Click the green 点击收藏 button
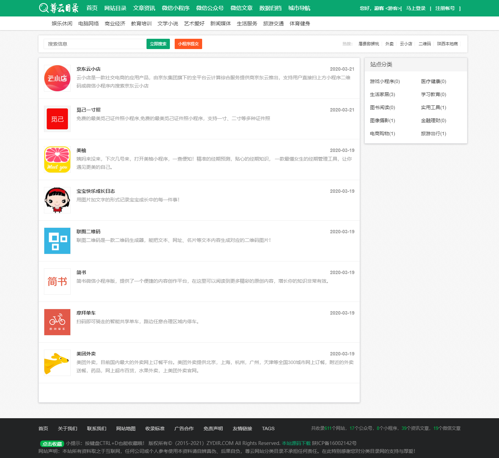 click(x=52, y=444)
